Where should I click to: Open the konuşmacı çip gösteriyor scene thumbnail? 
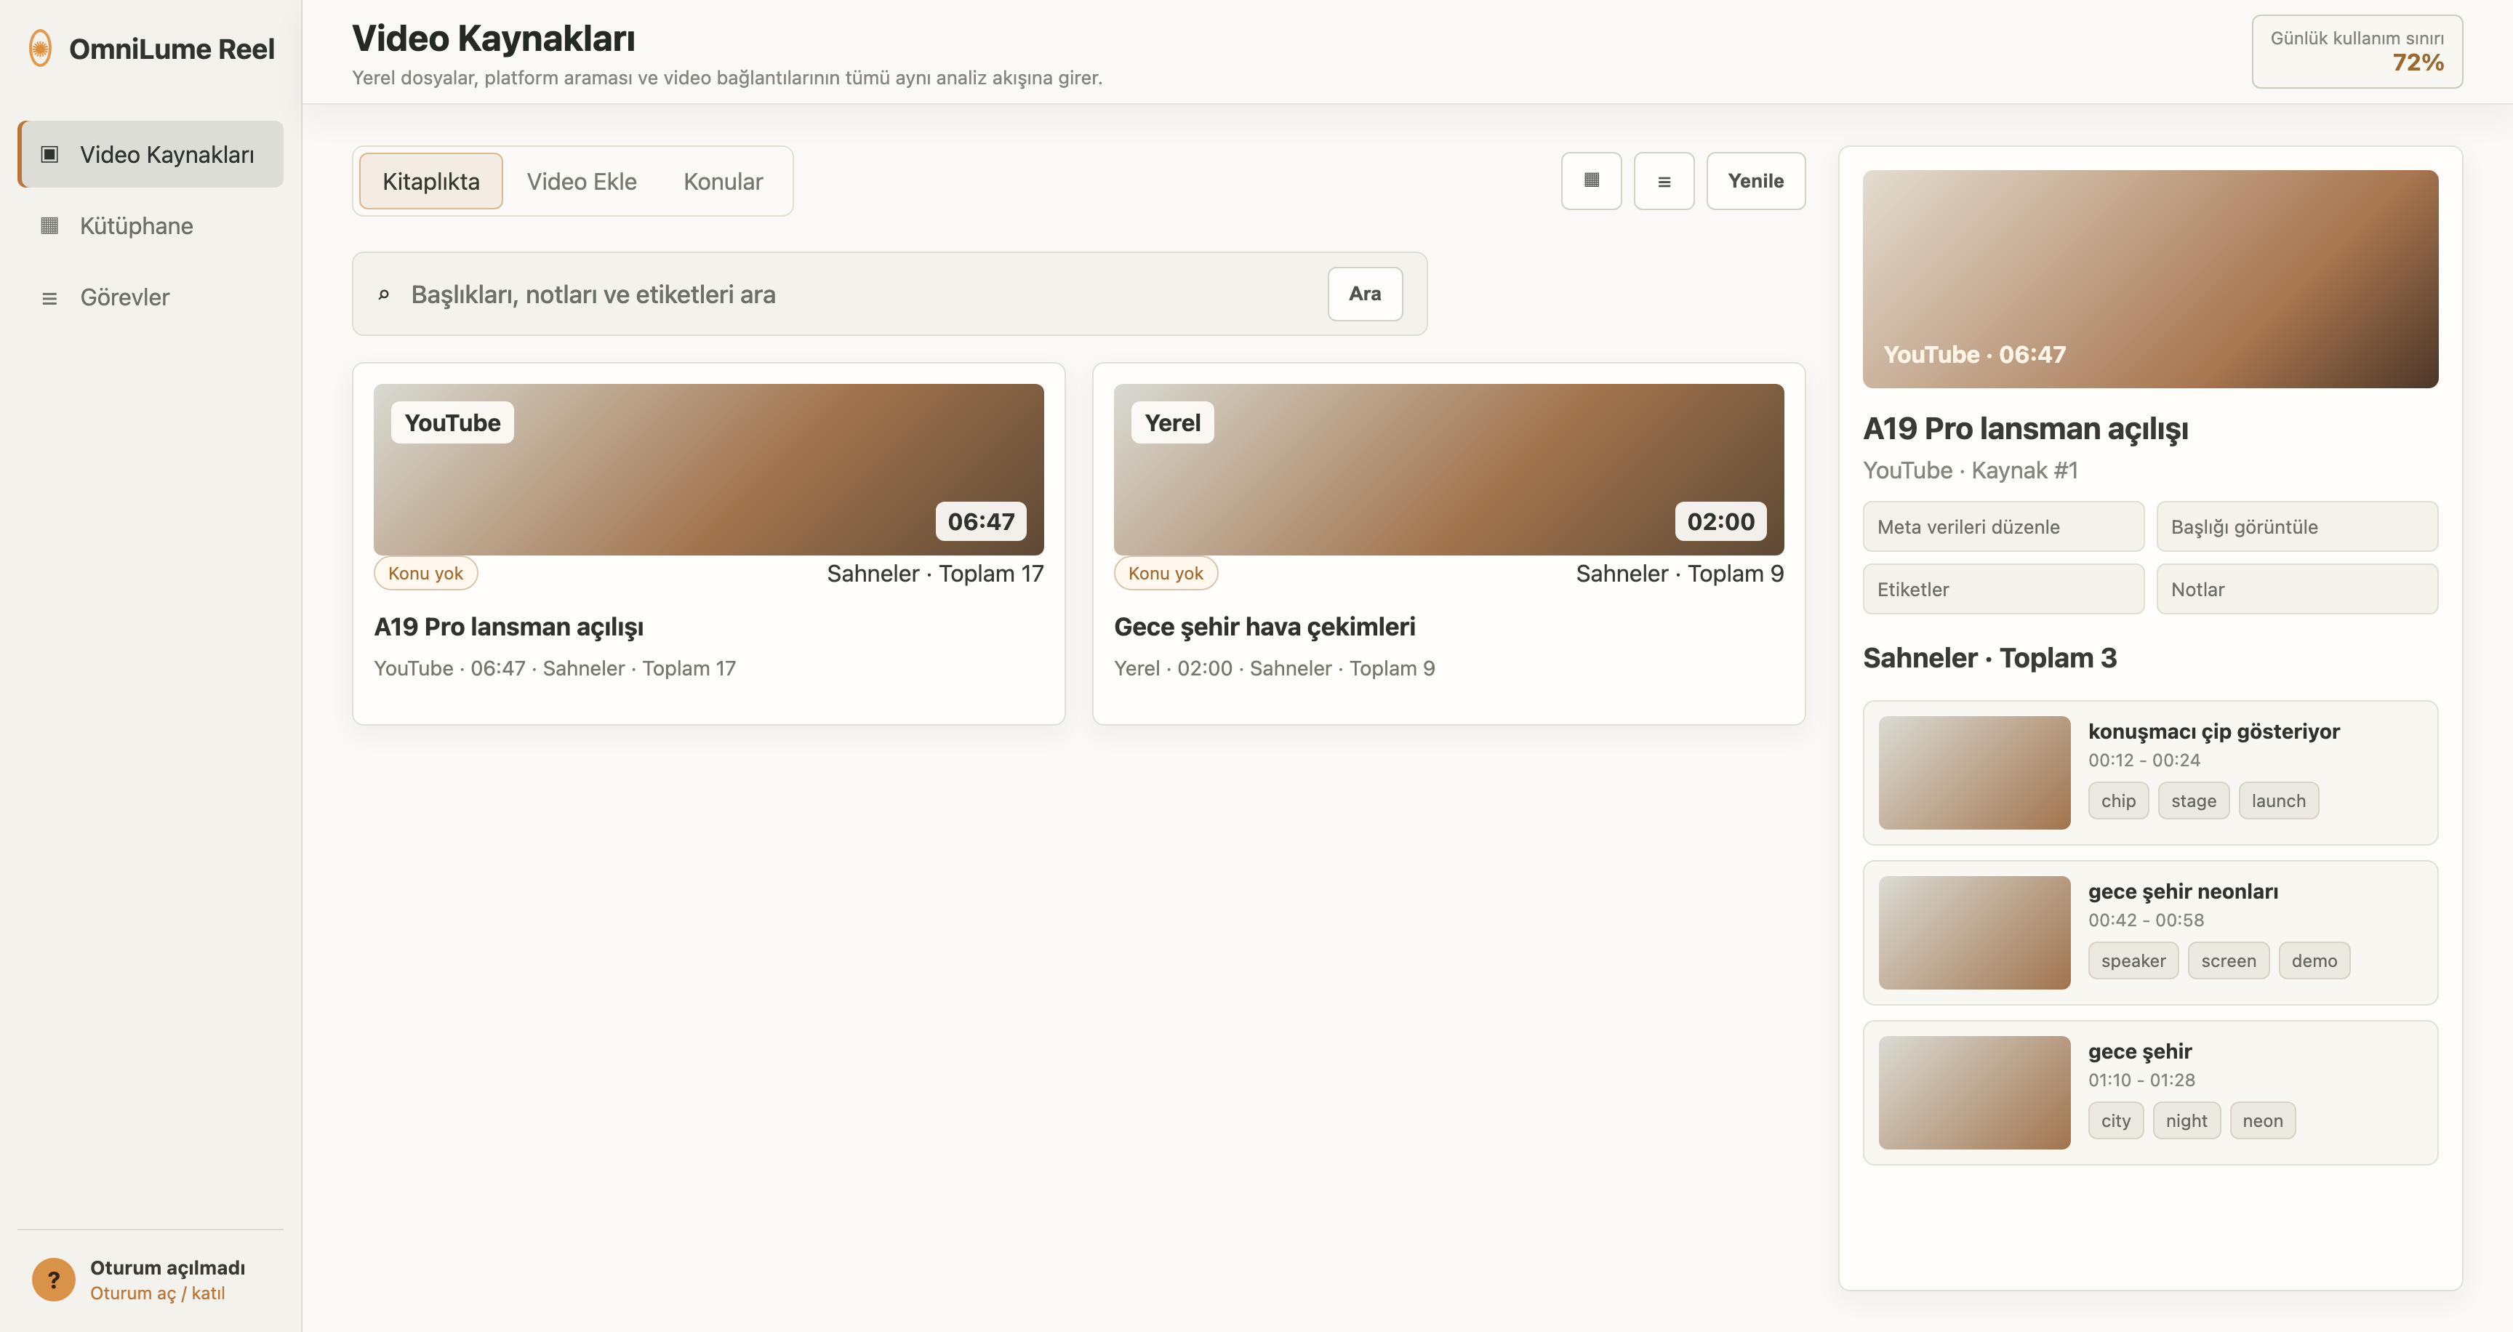click(1974, 772)
